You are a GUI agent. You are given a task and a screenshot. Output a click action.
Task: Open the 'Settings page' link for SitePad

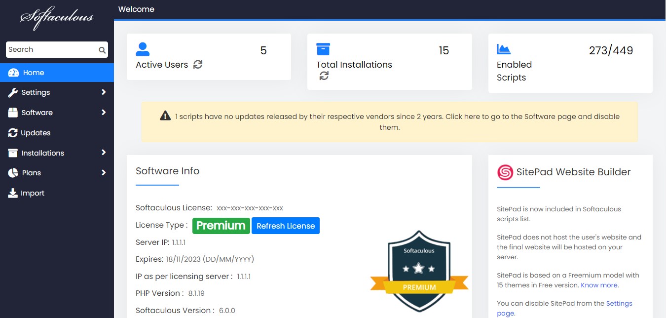pos(619,304)
